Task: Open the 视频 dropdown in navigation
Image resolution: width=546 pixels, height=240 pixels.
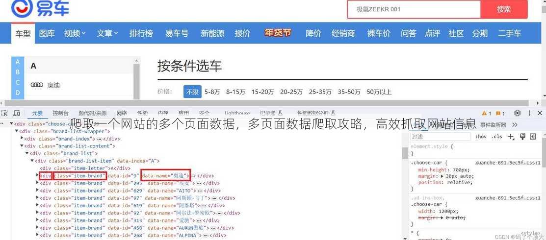Action: tap(75, 33)
